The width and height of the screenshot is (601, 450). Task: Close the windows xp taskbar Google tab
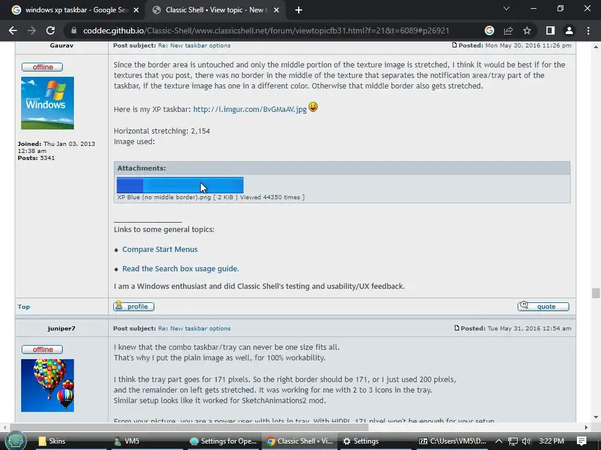click(x=136, y=10)
